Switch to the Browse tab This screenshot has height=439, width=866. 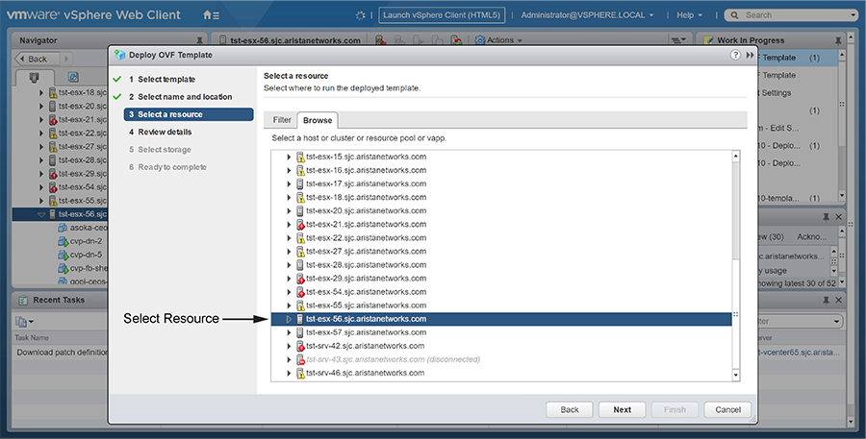318,120
